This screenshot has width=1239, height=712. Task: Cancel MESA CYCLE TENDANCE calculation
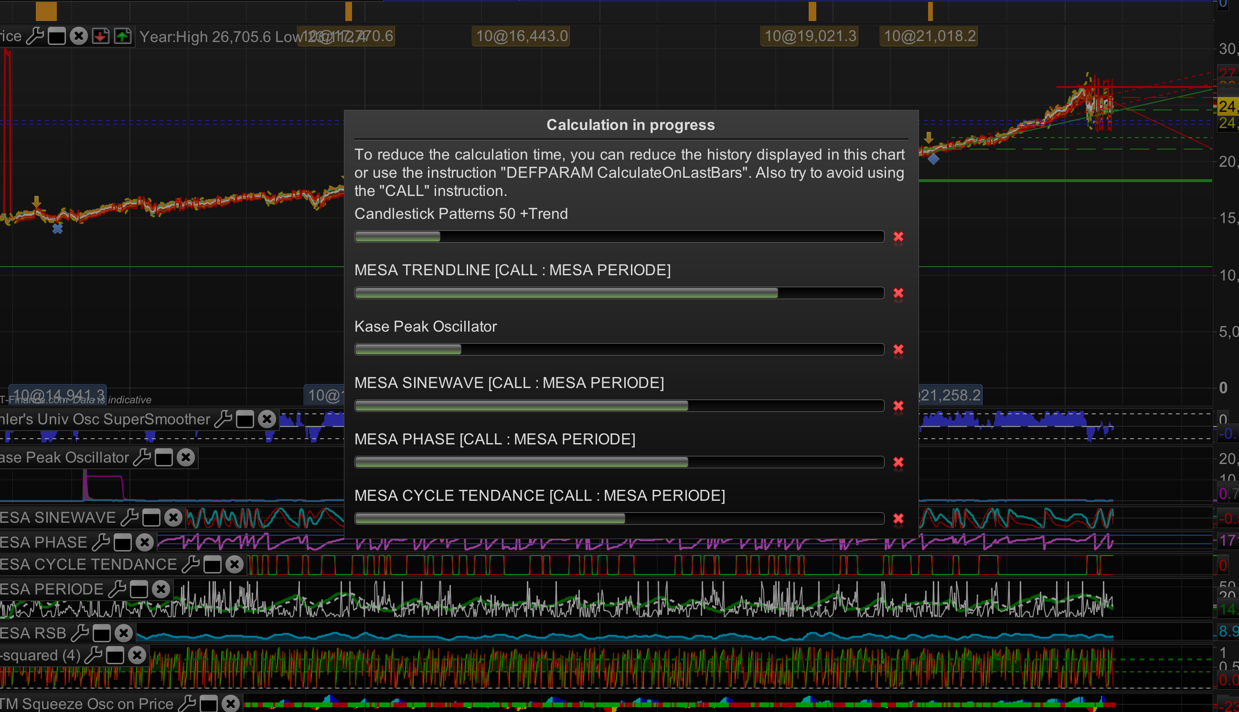[x=898, y=519]
